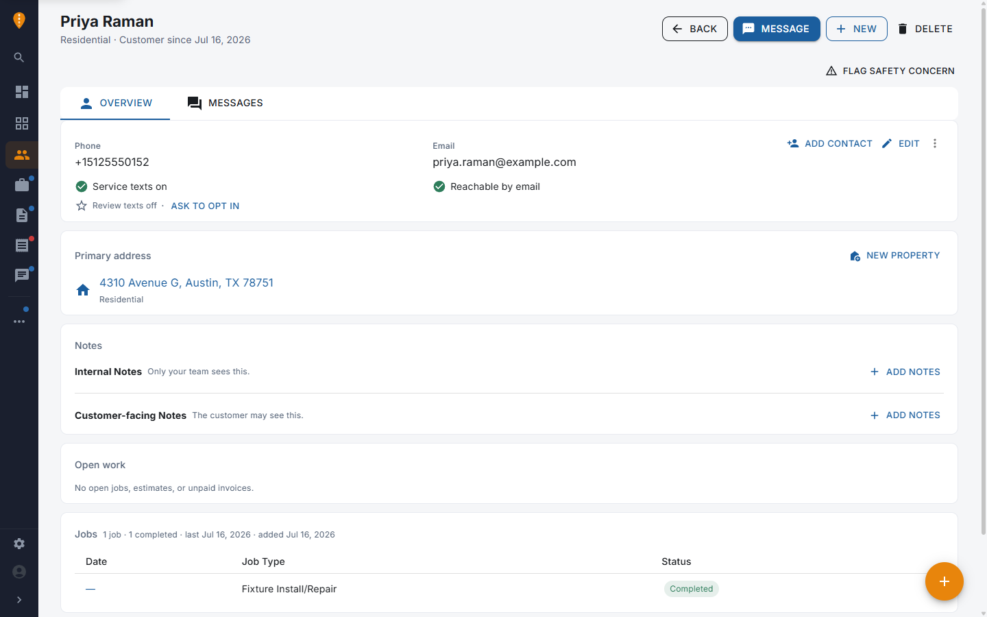The image size is (987, 617).
Task: Click the email priya.raman@example.com
Action: click(504, 162)
